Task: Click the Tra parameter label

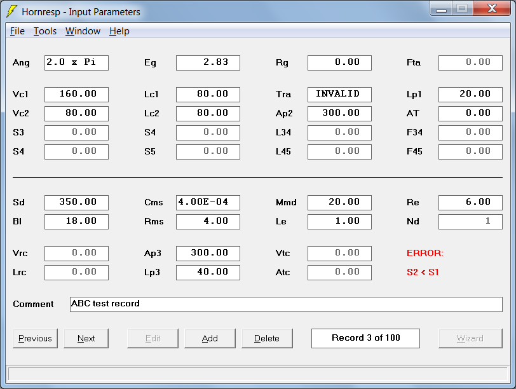Action: tap(283, 95)
